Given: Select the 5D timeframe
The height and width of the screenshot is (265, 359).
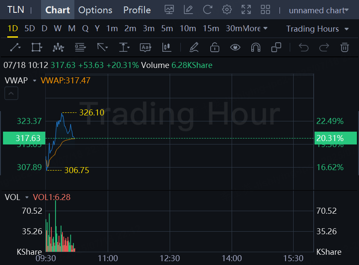Looking at the screenshot, I should 30,28.
